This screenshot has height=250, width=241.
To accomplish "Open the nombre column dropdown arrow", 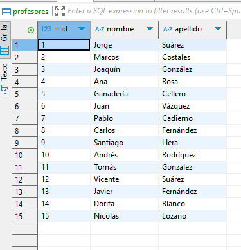I will click(150, 29).
